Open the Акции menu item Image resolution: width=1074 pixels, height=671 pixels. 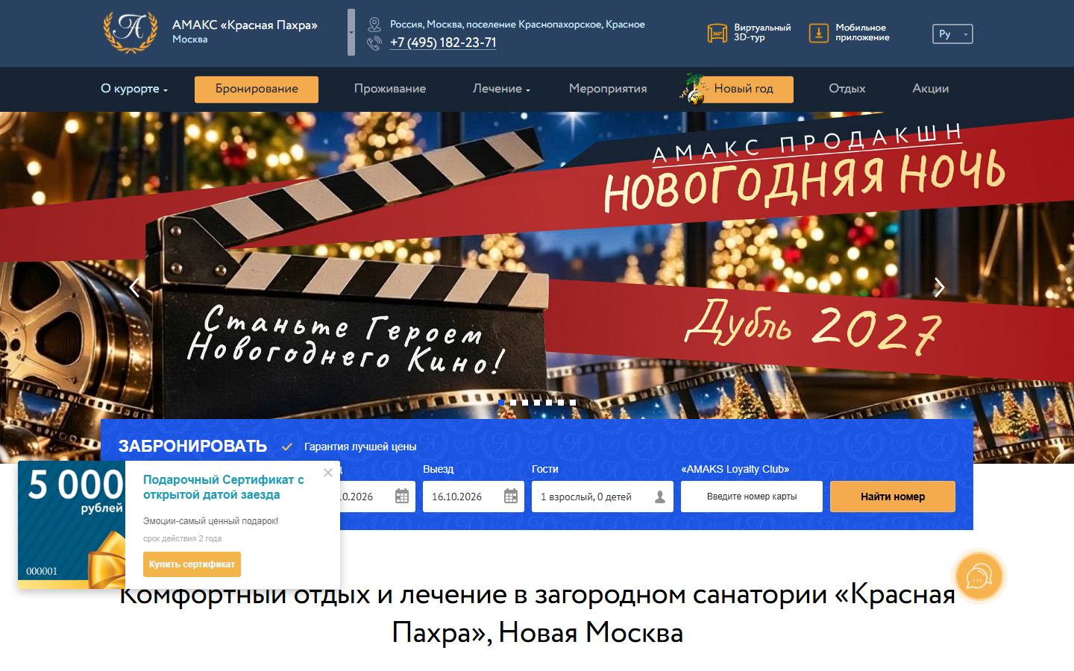[931, 89]
